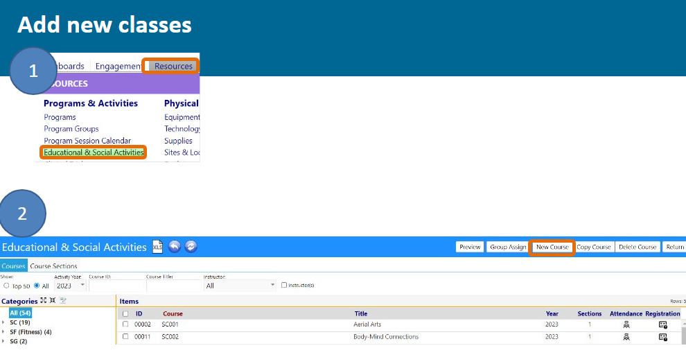Select the All show radio button
Screen dimensions: 686x357
click(x=37, y=286)
